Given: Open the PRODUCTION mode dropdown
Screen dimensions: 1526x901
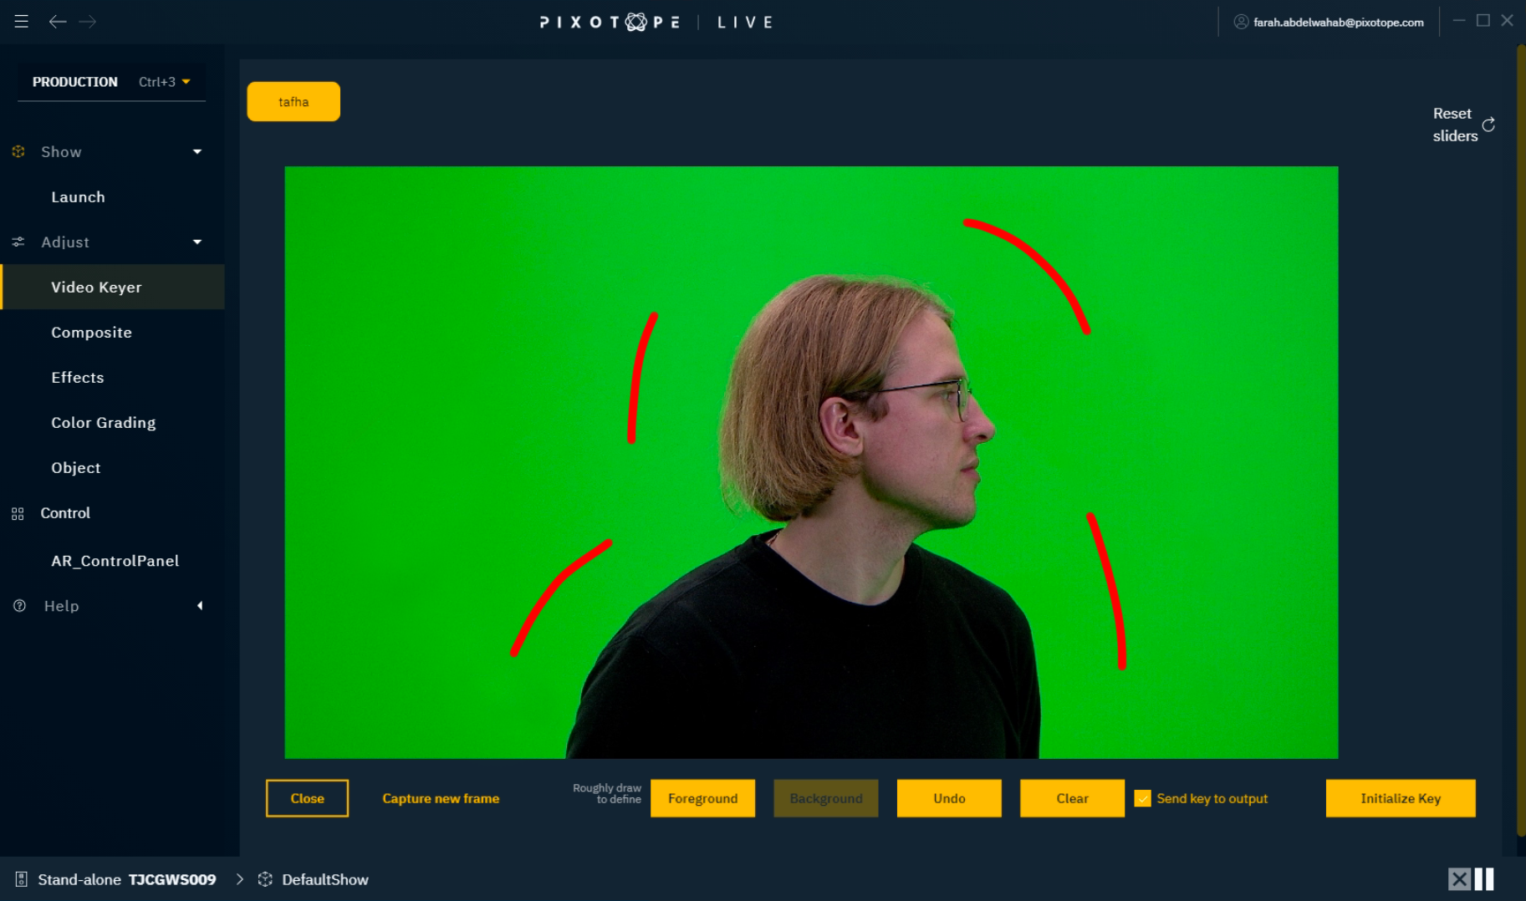Looking at the screenshot, I should coord(186,82).
